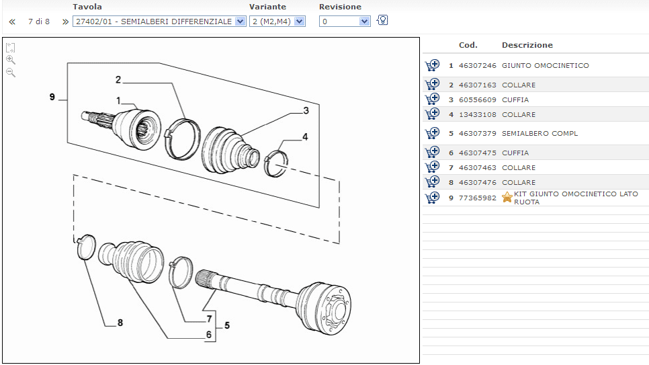Click CUFFIA description in row 6

tap(515, 153)
